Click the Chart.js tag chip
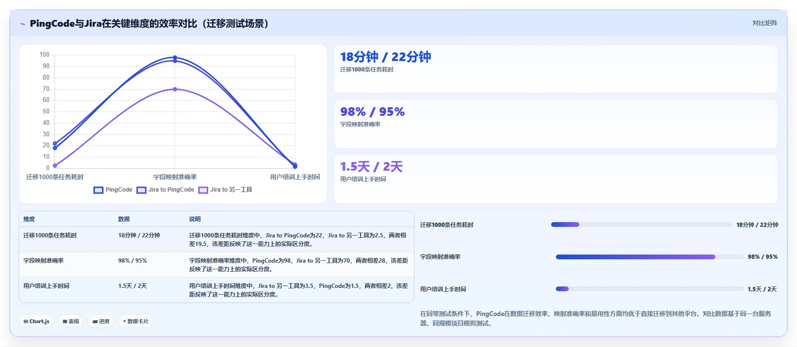This screenshot has height=347, width=797. [36, 321]
